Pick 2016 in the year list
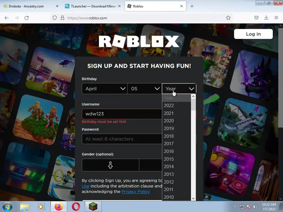 [176, 151]
